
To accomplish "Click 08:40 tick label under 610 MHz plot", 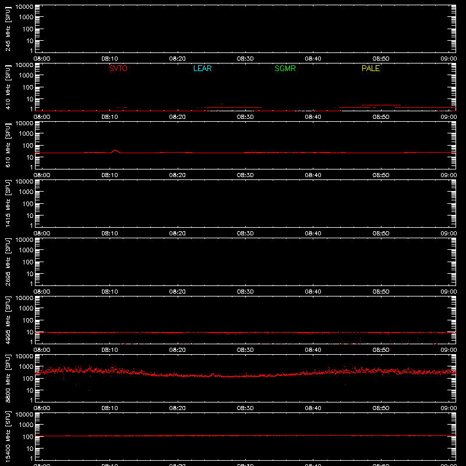I will [313, 175].
